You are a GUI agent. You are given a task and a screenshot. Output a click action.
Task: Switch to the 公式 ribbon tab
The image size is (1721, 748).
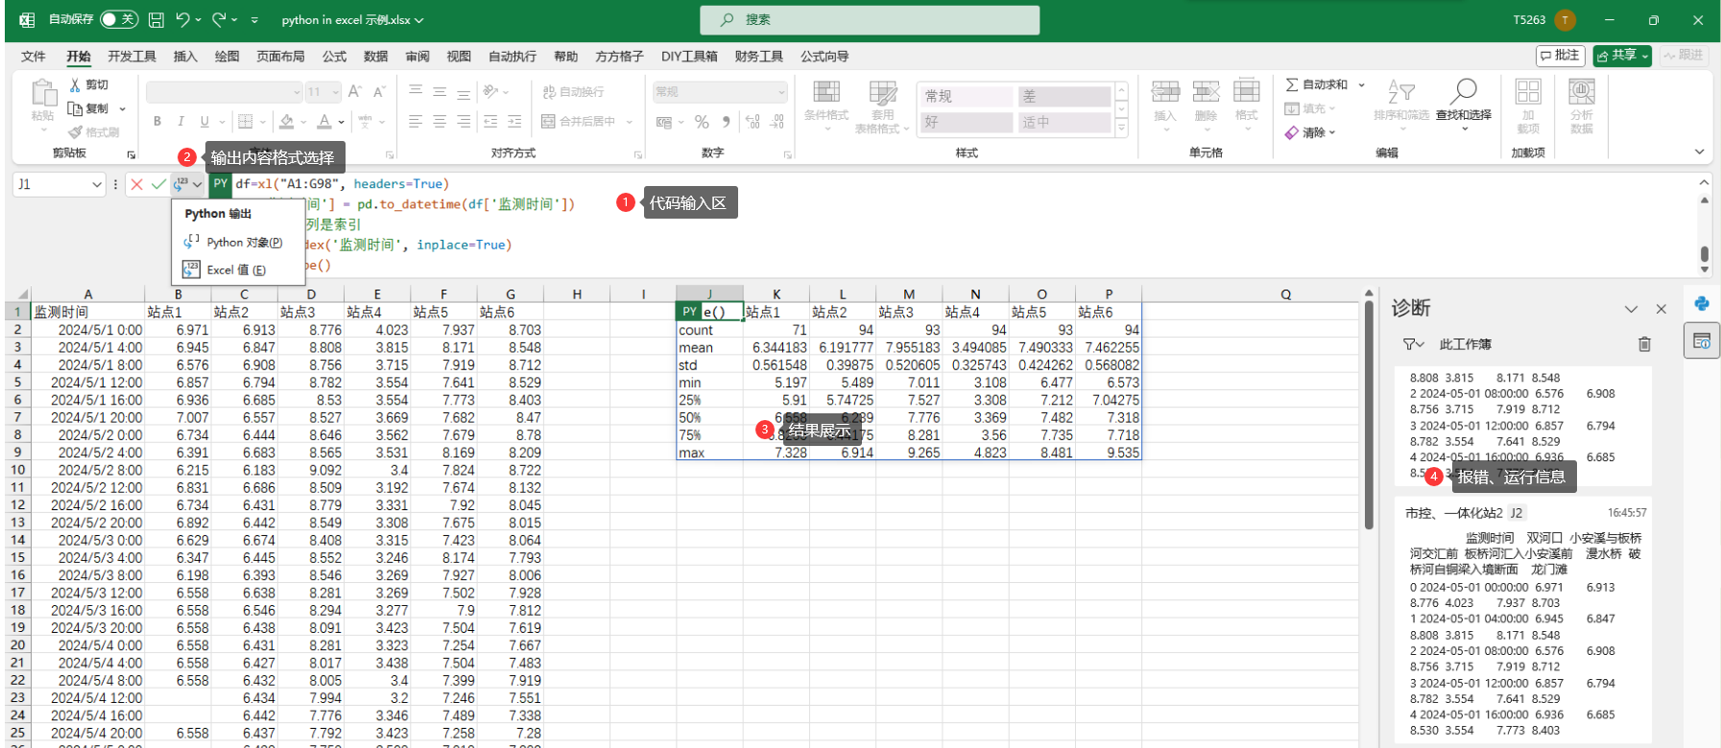pos(334,57)
